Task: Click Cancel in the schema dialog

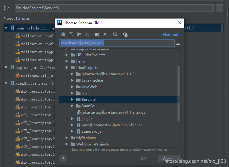Action: click(169, 158)
